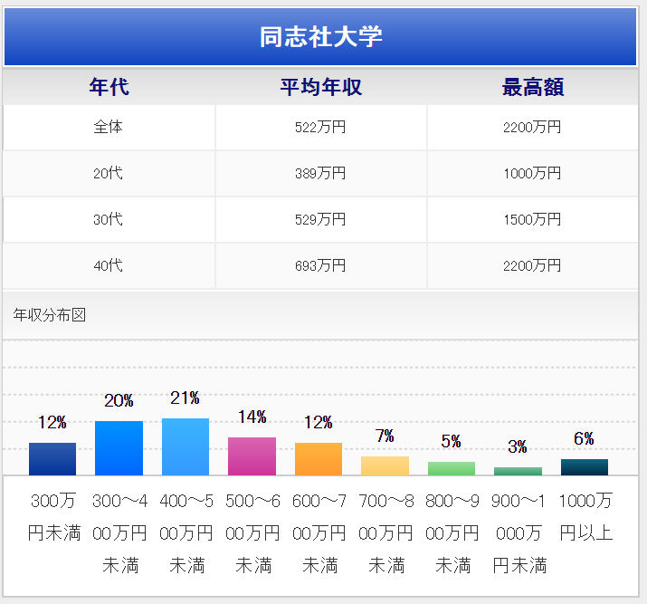The width and height of the screenshot is (647, 604).
Task: Select the 平均年収 column header
Action: [321, 87]
